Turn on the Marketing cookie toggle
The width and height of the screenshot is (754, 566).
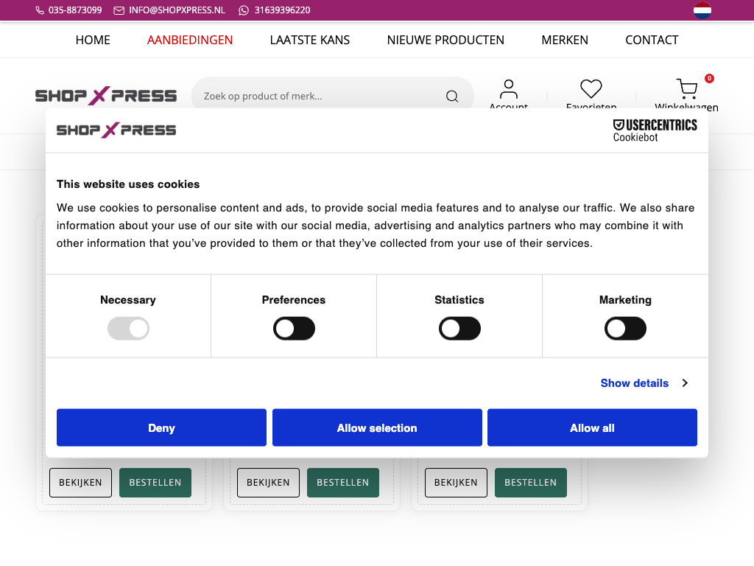625,329
